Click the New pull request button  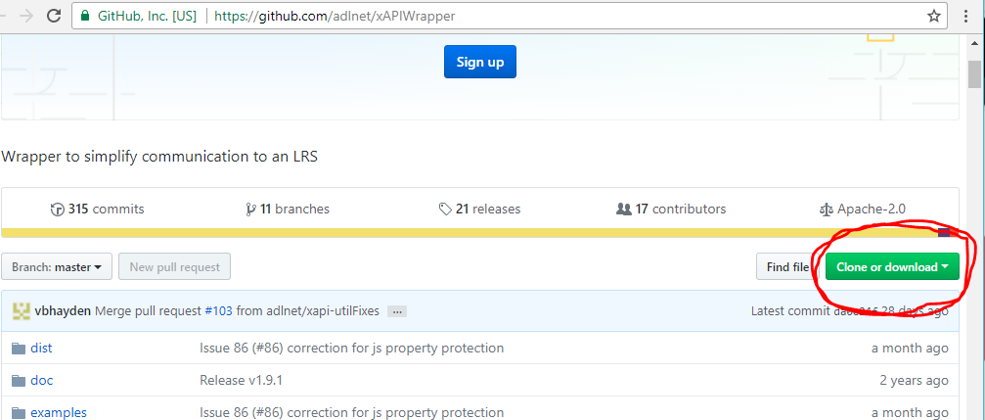[175, 266]
